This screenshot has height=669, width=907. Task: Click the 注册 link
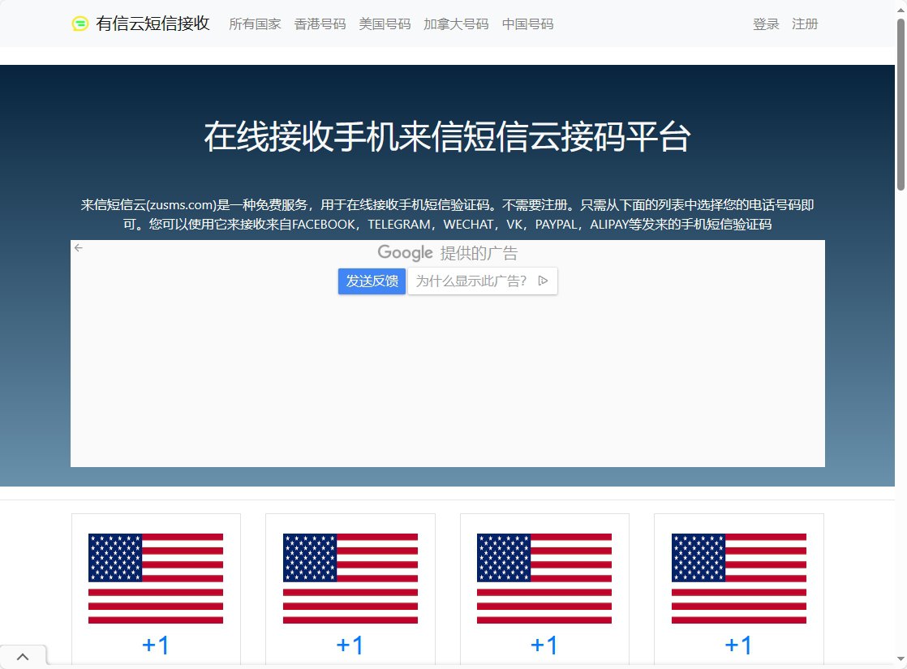pos(805,24)
